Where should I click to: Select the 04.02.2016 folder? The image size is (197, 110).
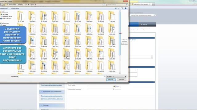(78, 17)
